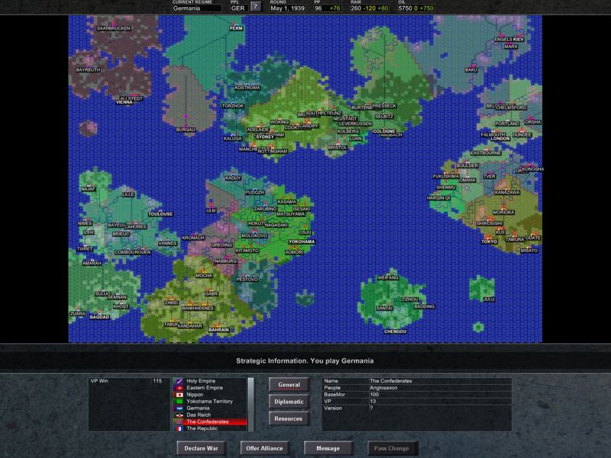Click the NAJAF city label
This screenshot has height=458, width=611.
pyautogui.click(x=88, y=189)
